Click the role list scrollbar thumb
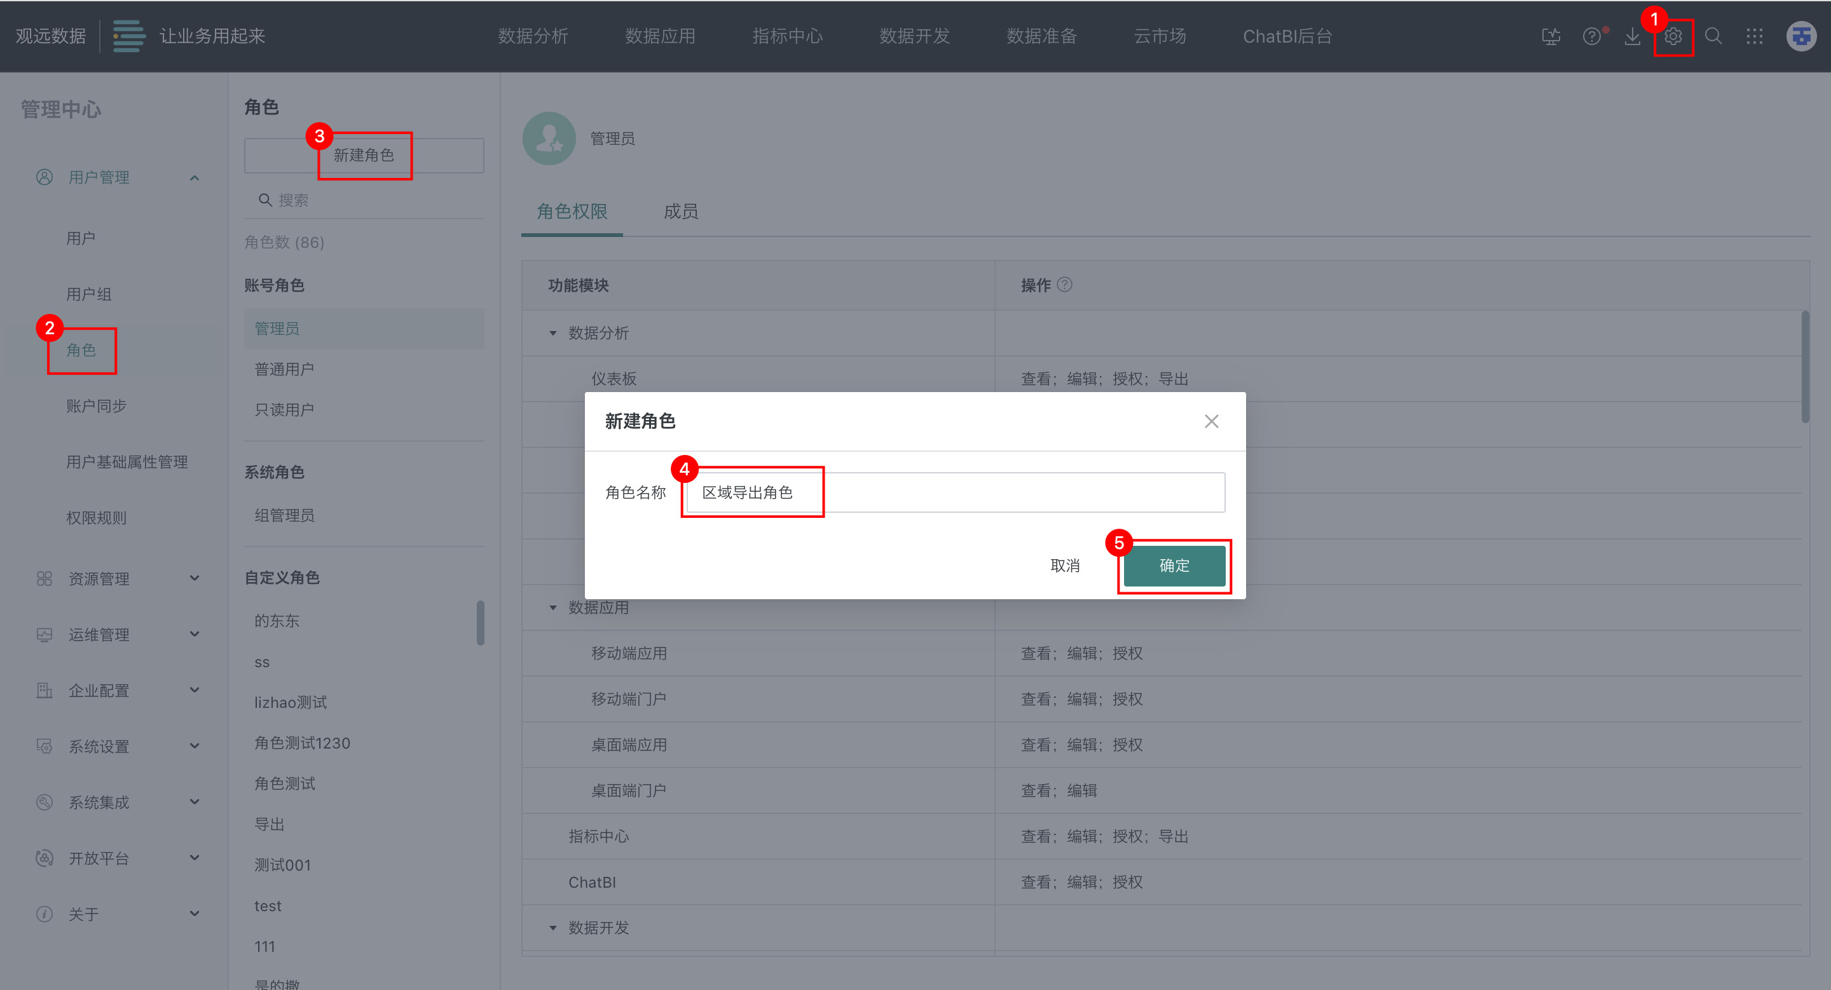 click(481, 623)
